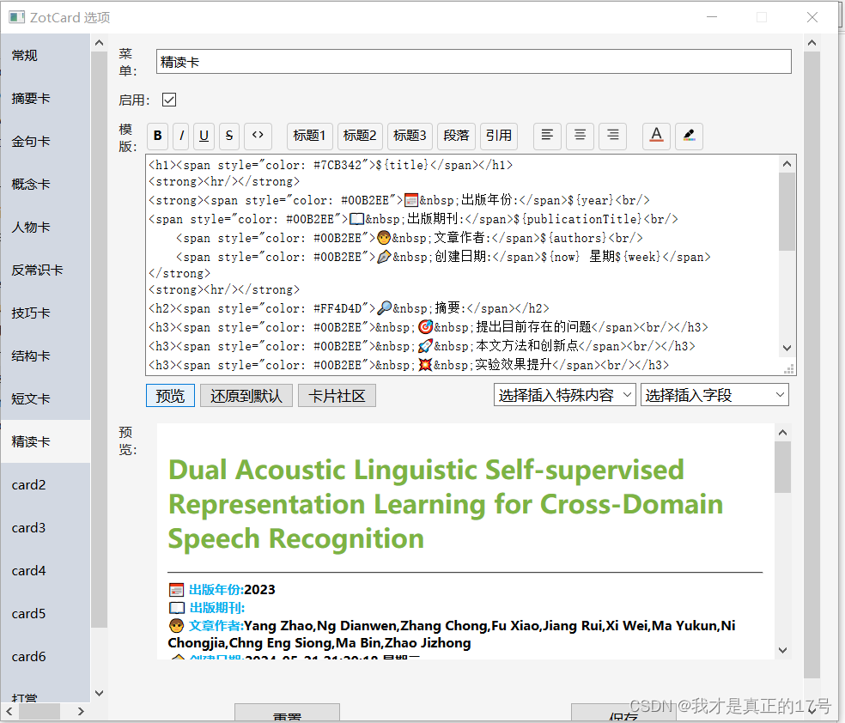Apply italic formatting
Screen dimensions: 845x723
tap(181, 136)
